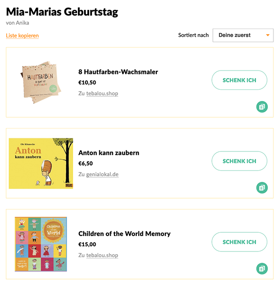
Task: Click the 'Children of the World Memory' title
Action: point(124,234)
